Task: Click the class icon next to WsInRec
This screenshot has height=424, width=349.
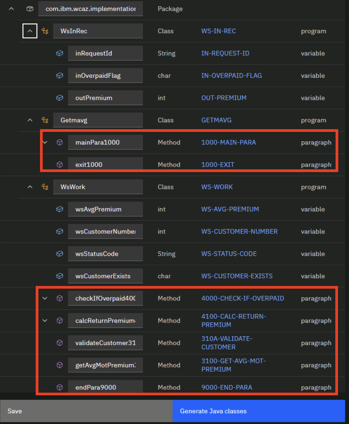Action: tap(45, 31)
